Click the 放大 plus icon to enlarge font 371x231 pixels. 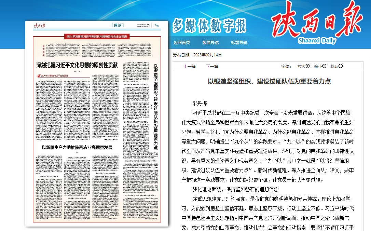point(308,66)
